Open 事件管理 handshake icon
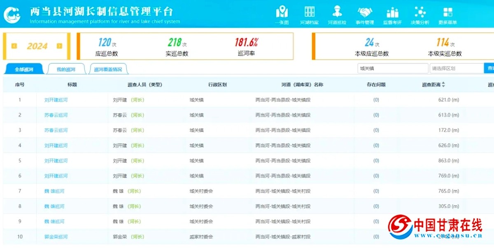494x248 pixels. [x=365, y=12]
